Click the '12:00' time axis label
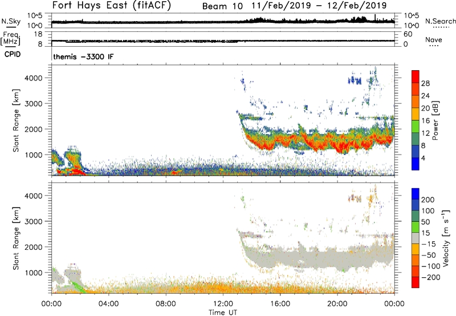456x316 pixels. pos(223,304)
